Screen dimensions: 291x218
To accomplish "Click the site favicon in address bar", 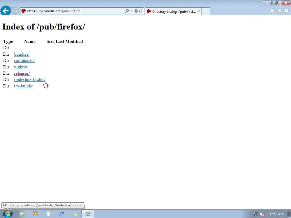I will (x=24, y=11).
